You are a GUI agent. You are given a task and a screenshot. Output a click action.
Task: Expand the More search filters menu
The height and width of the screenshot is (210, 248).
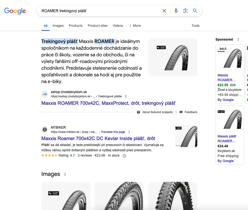(135, 26)
